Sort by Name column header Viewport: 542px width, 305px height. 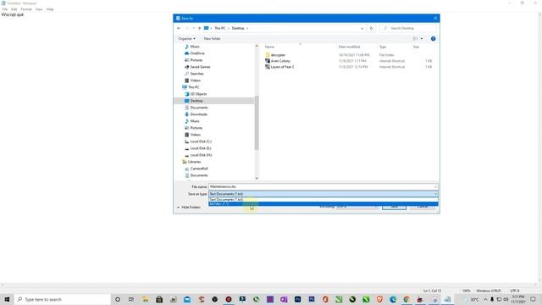coord(269,47)
